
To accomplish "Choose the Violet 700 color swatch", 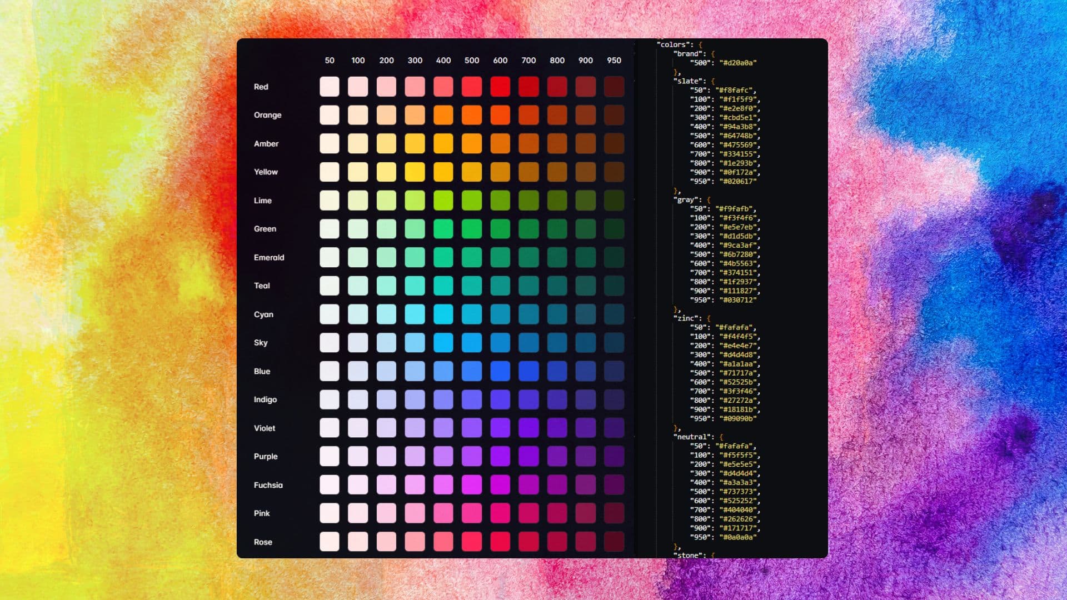I will (x=528, y=428).
